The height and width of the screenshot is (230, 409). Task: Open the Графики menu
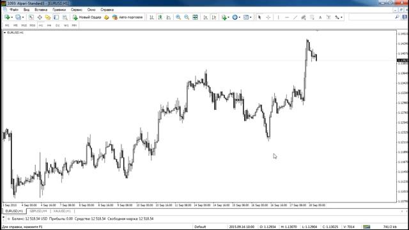coord(59,10)
